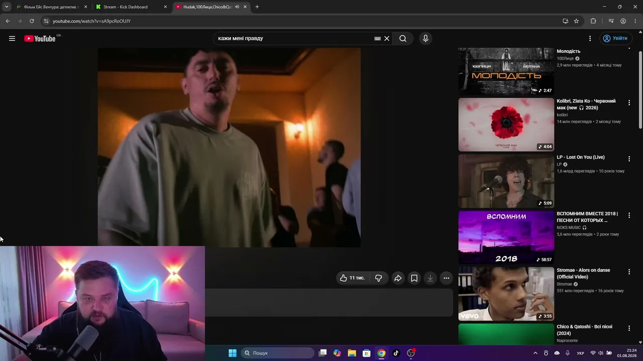The width and height of the screenshot is (643, 361).
Task: Run search with the magnifier button
Action: 403,39
